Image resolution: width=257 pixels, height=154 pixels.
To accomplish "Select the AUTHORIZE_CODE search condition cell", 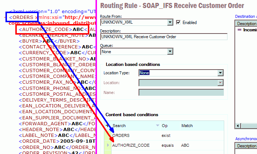I will pos(131,145).
